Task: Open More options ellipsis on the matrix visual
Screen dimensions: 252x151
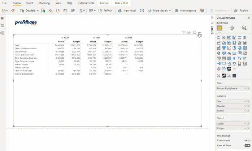Action: pyautogui.click(x=199, y=33)
